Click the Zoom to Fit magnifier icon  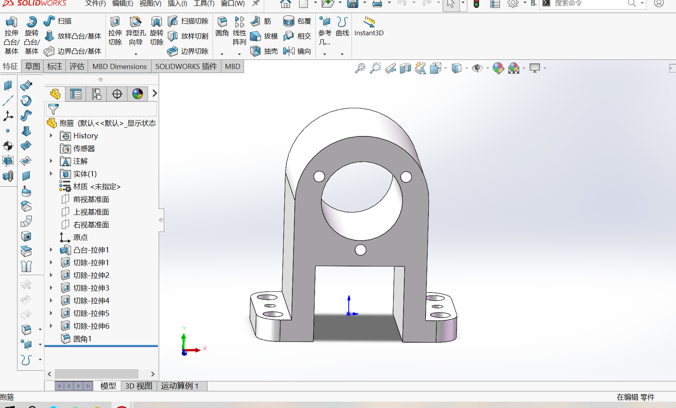tap(360, 68)
